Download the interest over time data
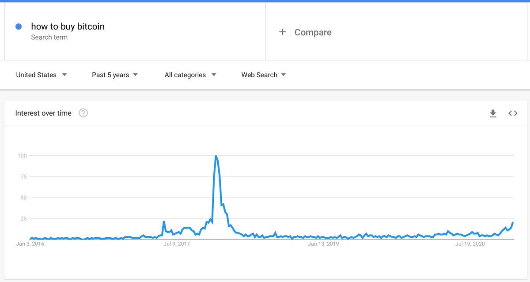This screenshot has width=530, height=282. [x=493, y=113]
